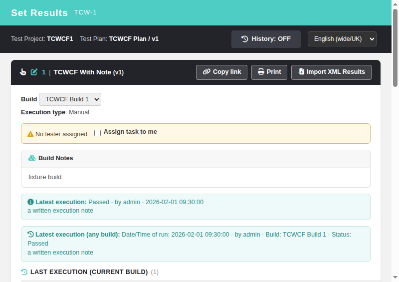Enable Assign task to me checkbox
Screen dimensions: 399x282
[97, 133]
